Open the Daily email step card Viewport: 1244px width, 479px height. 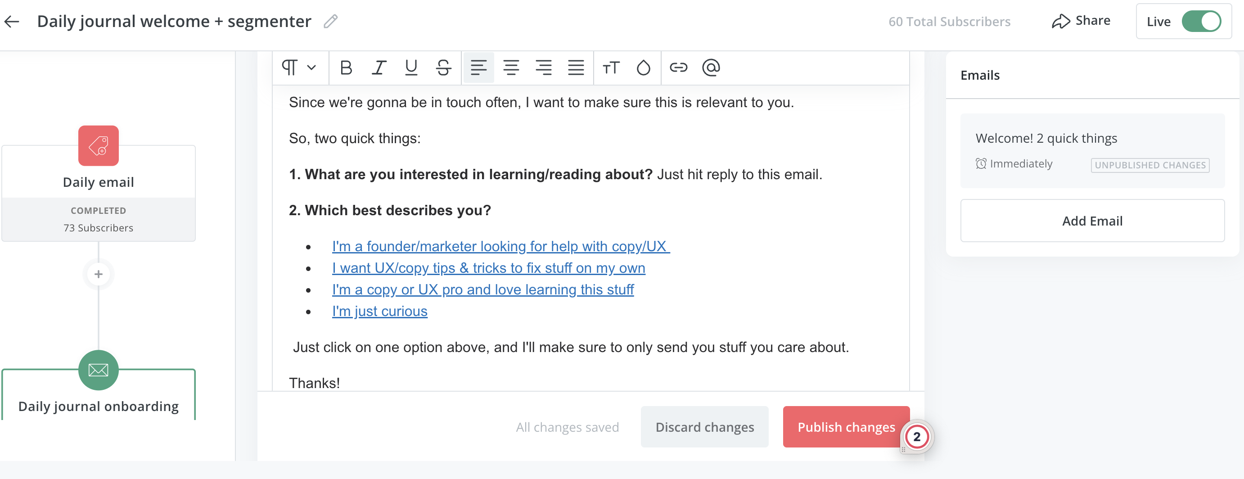[x=99, y=193]
